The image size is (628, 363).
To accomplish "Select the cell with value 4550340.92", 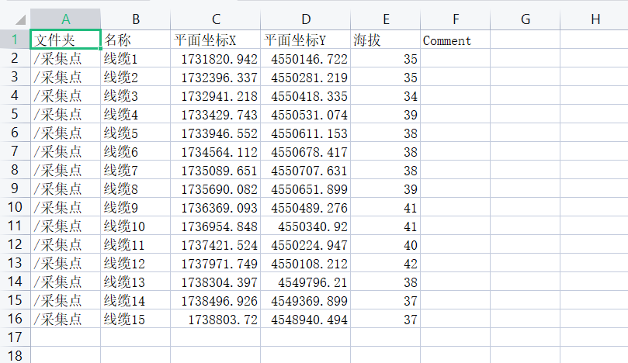I will coord(305,226).
